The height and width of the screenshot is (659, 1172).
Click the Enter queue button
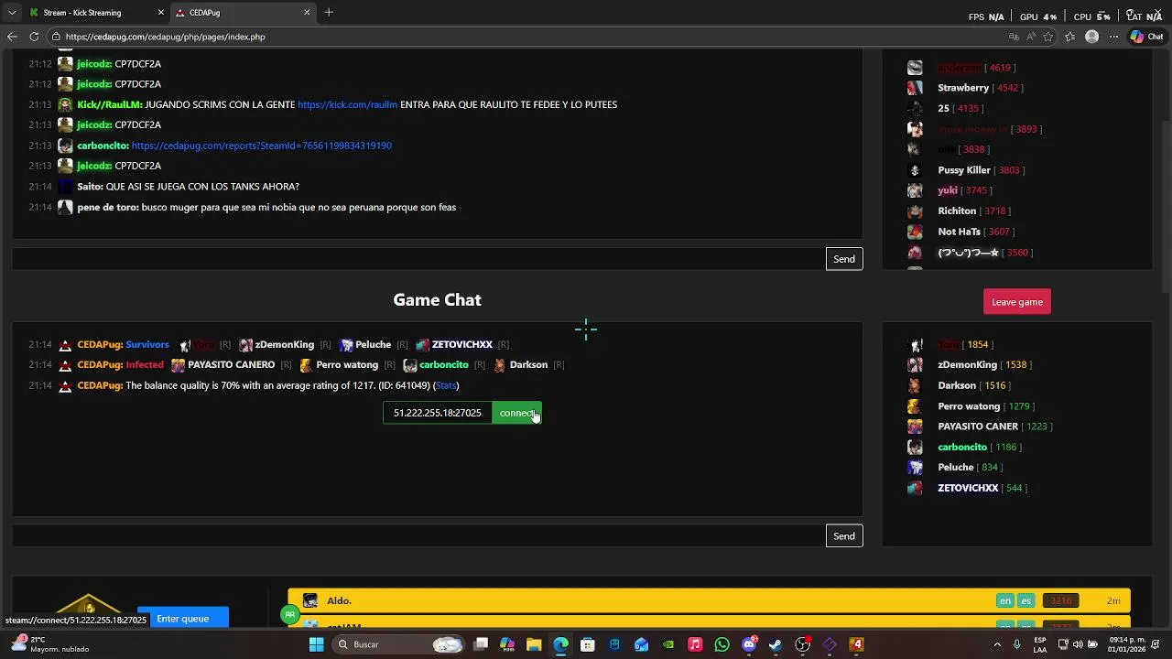point(183,619)
